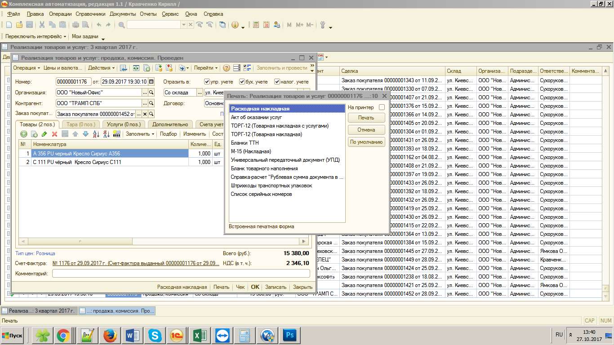Click into the 'Комментарий' input field

181,273
